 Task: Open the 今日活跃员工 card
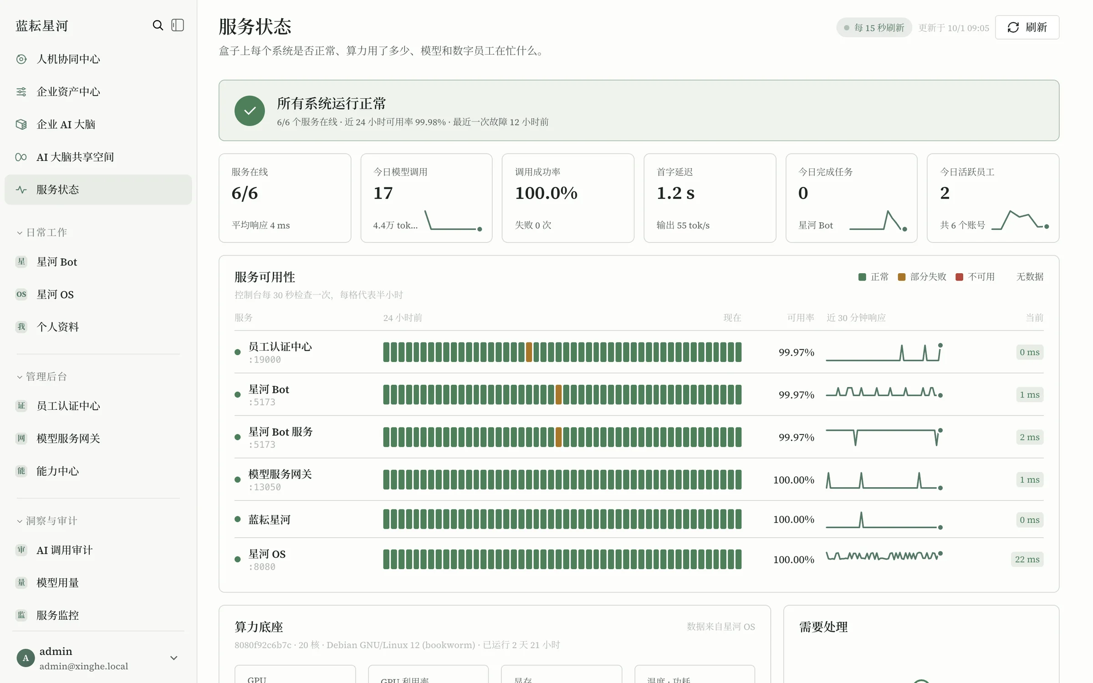point(993,198)
